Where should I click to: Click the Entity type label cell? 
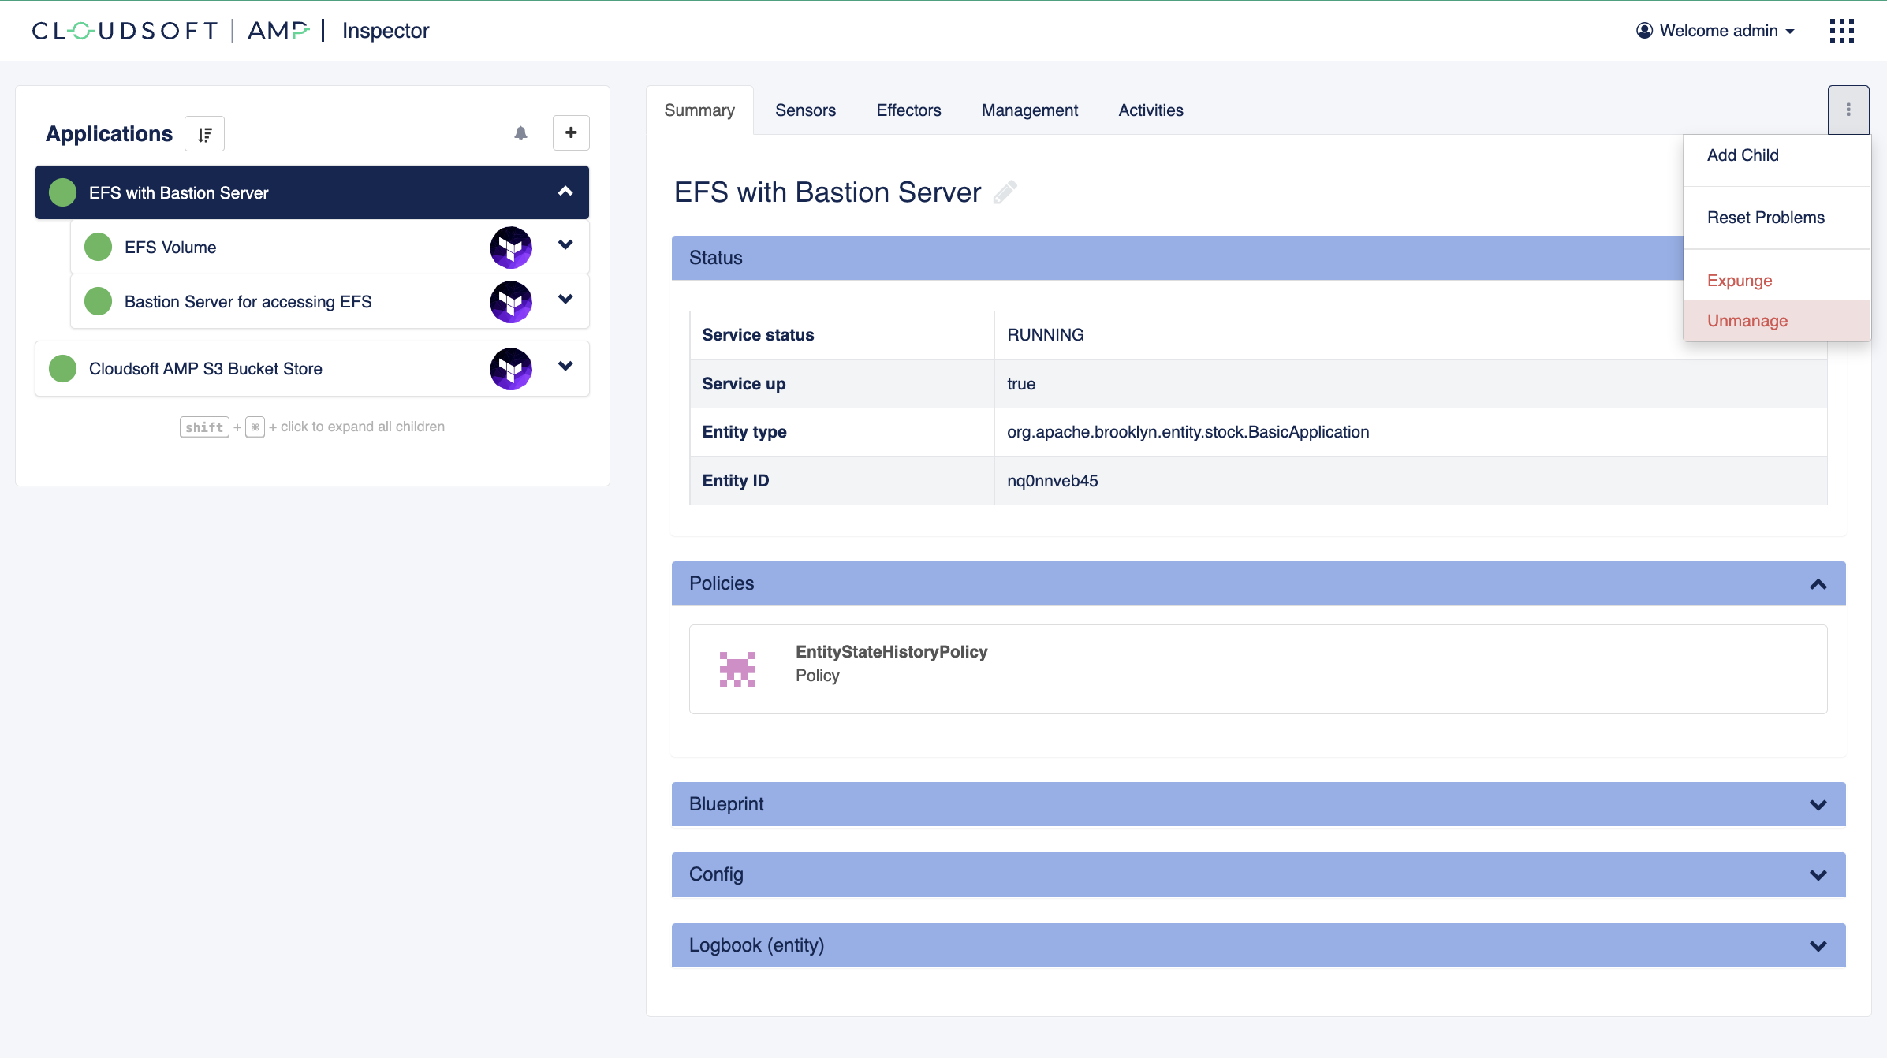point(842,432)
